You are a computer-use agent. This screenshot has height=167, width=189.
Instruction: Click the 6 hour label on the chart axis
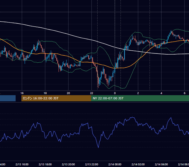185,93
